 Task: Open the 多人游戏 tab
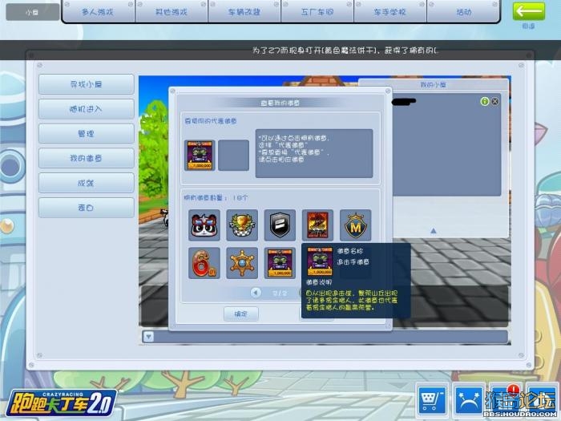pyautogui.click(x=98, y=12)
